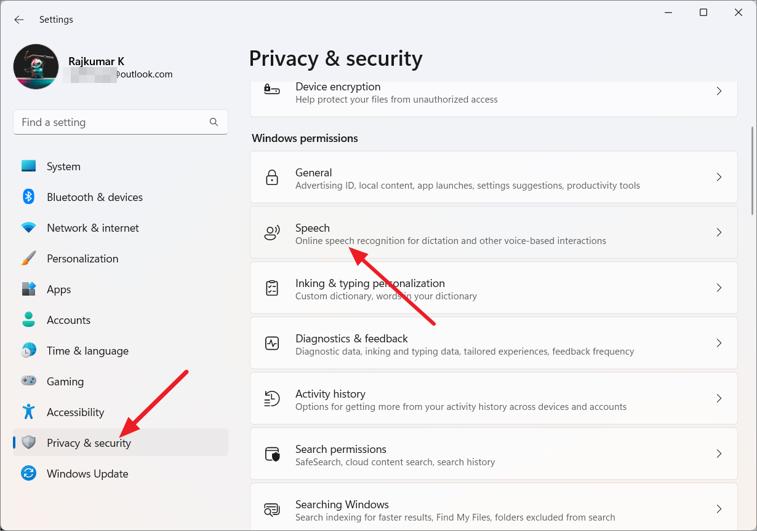
Task: Click the Accessibility figure icon
Action: 28,412
